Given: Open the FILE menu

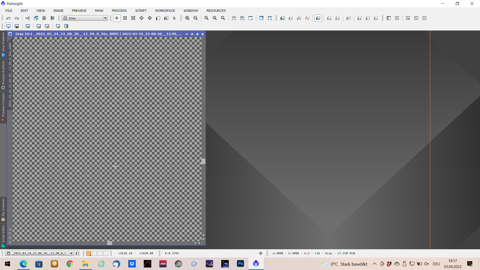Looking at the screenshot, I should tap(9, 10).
